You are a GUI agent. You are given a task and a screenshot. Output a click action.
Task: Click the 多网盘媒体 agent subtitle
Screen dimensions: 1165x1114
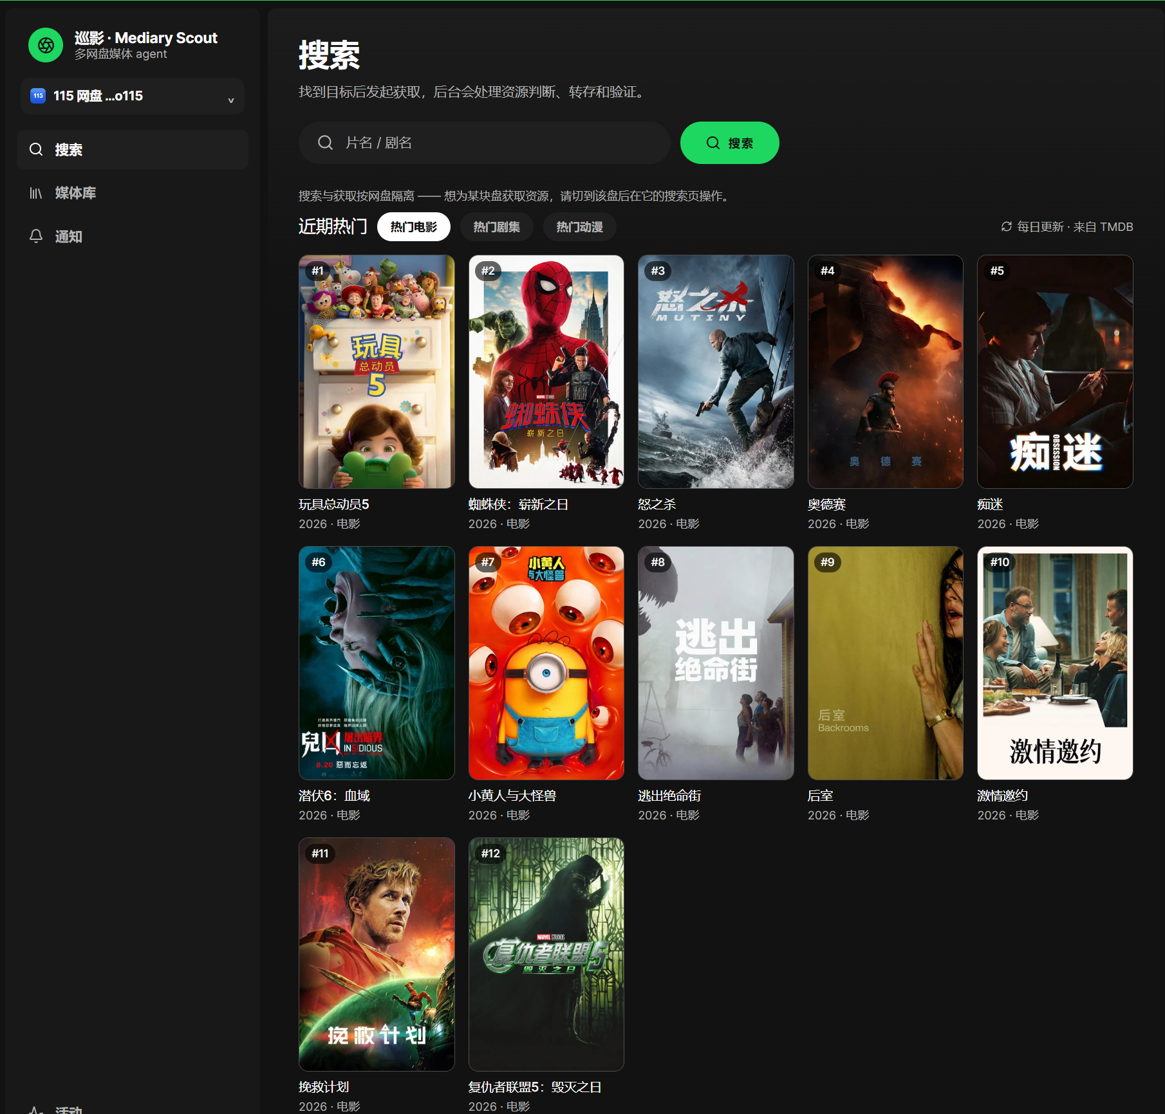click(120, 54)
